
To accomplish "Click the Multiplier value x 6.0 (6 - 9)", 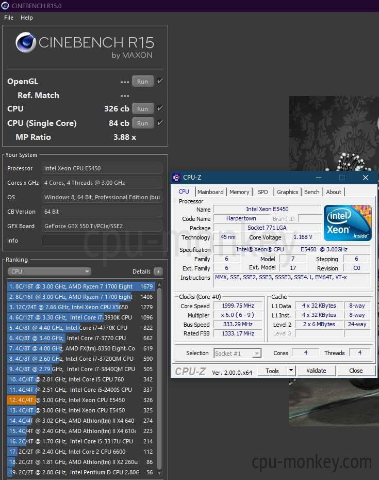I will [x=238, y=315].
